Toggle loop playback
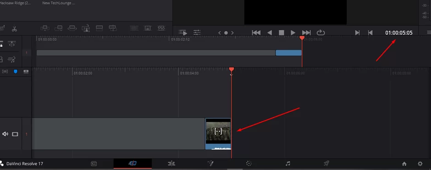This screenshot has height=170, width=431. pyautogui.click(x=320, y=33)
